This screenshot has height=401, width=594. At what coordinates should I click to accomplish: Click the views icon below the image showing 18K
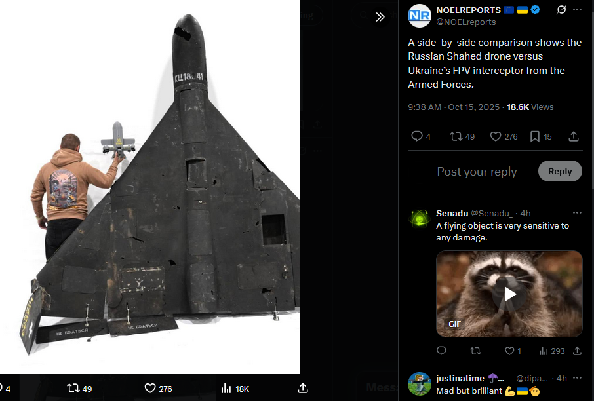[235, 389]
